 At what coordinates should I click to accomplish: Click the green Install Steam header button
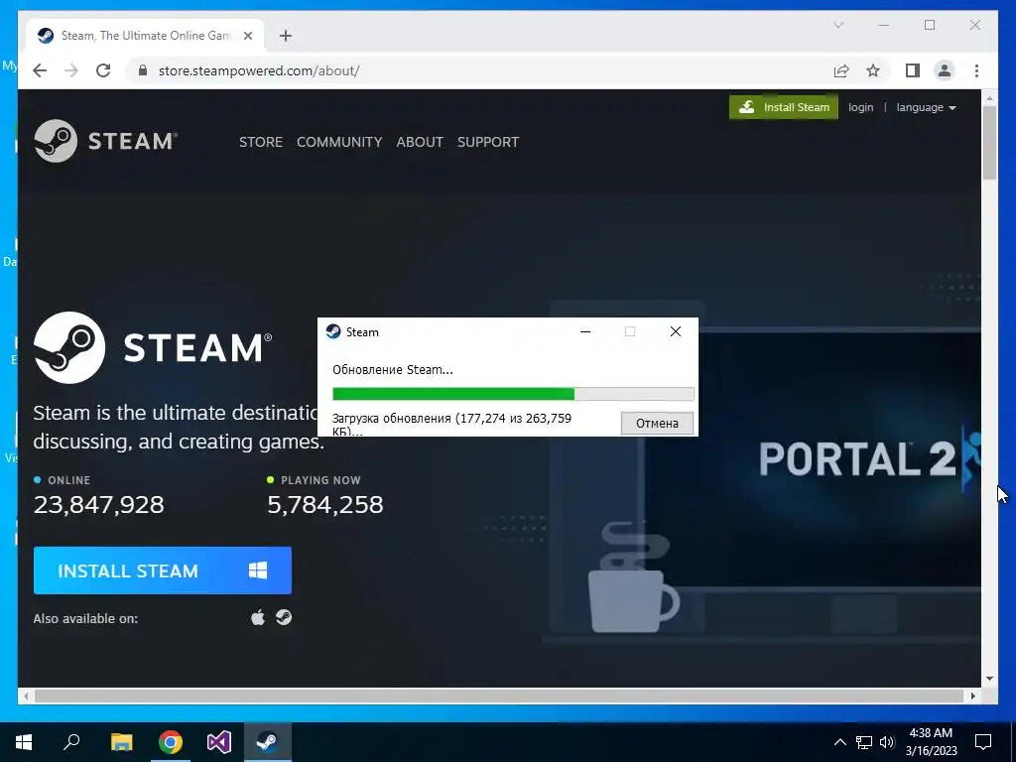coord(784,107)
